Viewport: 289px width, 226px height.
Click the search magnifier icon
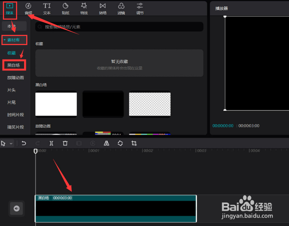(40, 27)
